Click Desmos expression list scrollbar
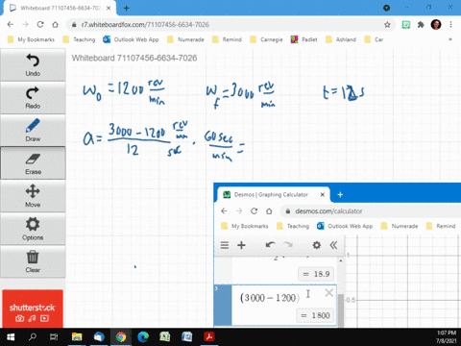This screenshot has width=461, height=346. [341, 309]
